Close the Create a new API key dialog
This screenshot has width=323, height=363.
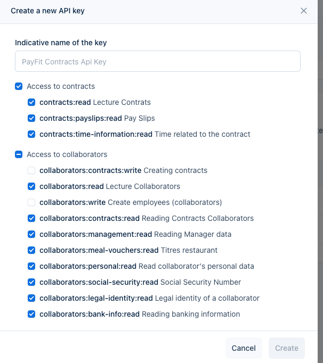pyautogui.click(x=304, y=11)
